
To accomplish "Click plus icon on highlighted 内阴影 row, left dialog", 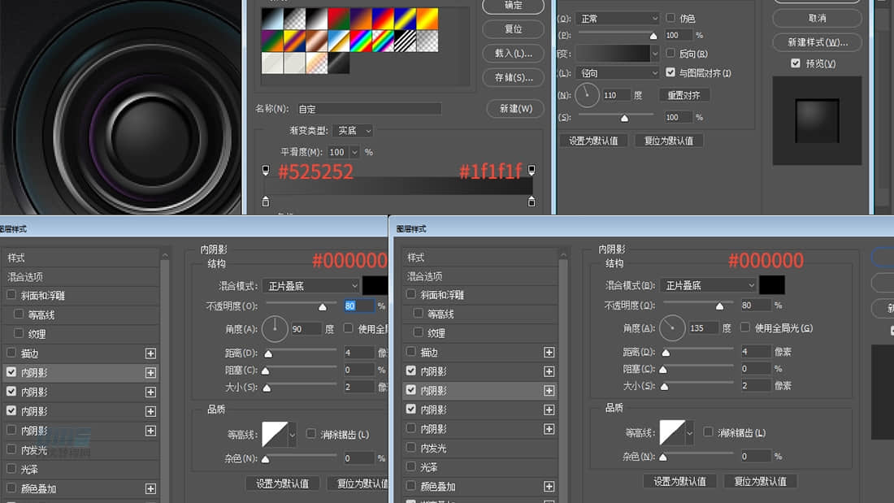I will point(150,373).
